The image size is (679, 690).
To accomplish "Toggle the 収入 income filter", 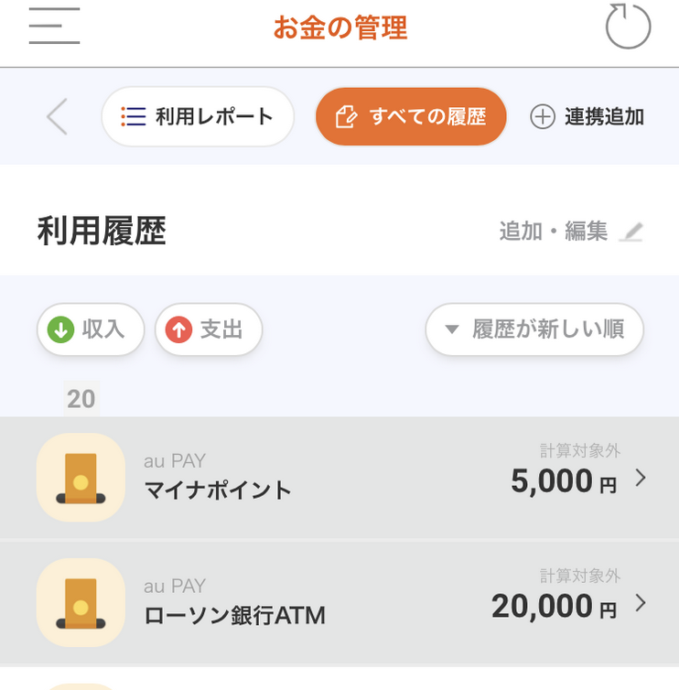I will 91,329.
